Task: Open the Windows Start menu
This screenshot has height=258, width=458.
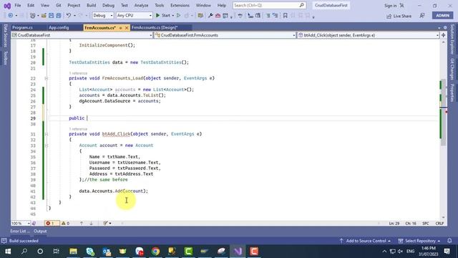Action: pos(8,252)
